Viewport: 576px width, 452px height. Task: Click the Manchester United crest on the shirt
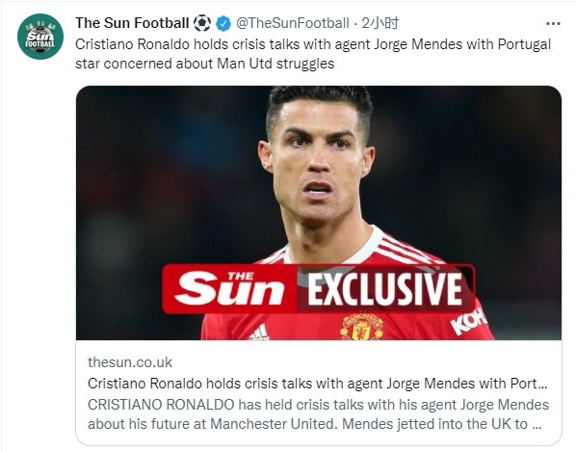362,327
